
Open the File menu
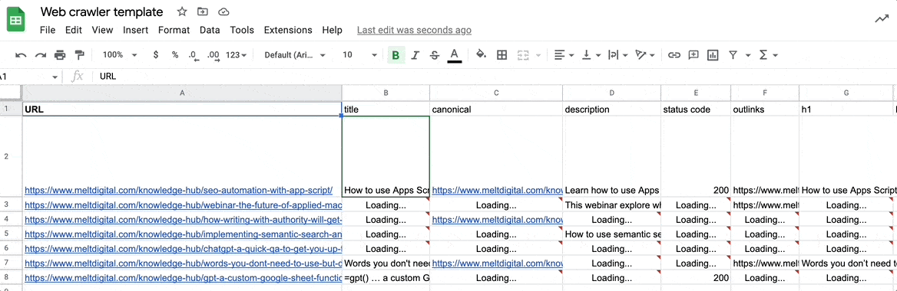[48, 30]
